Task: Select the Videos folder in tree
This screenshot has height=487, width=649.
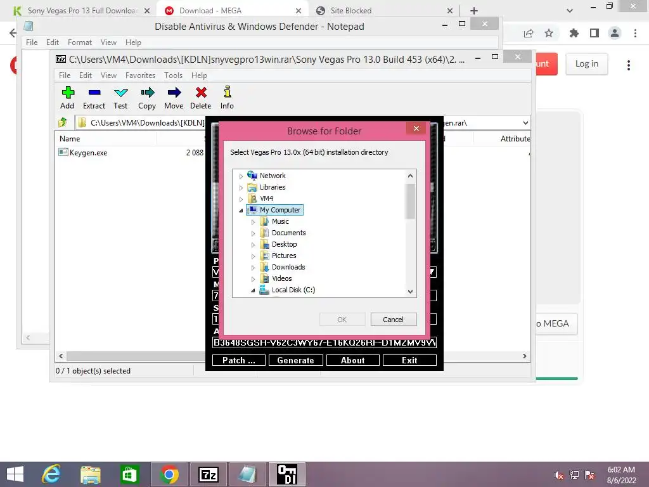Action: tap(281, 279)
